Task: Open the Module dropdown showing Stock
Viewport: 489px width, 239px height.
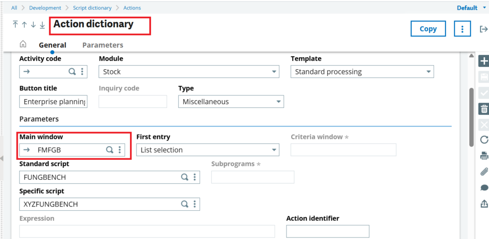Action: coord(189,72)
